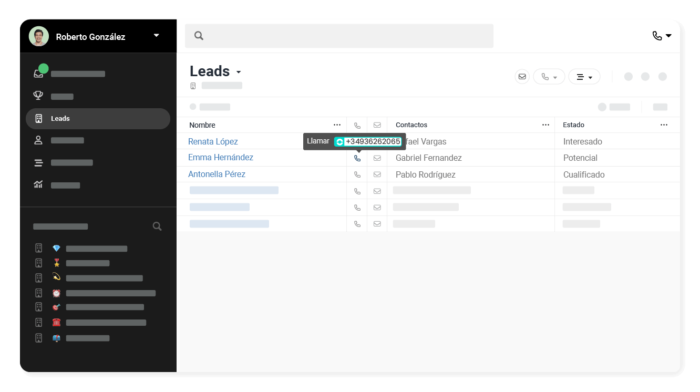
Task: Click phone number +34936262065 in tooltip
Action: pyautogui.click(x=373, y=141)
